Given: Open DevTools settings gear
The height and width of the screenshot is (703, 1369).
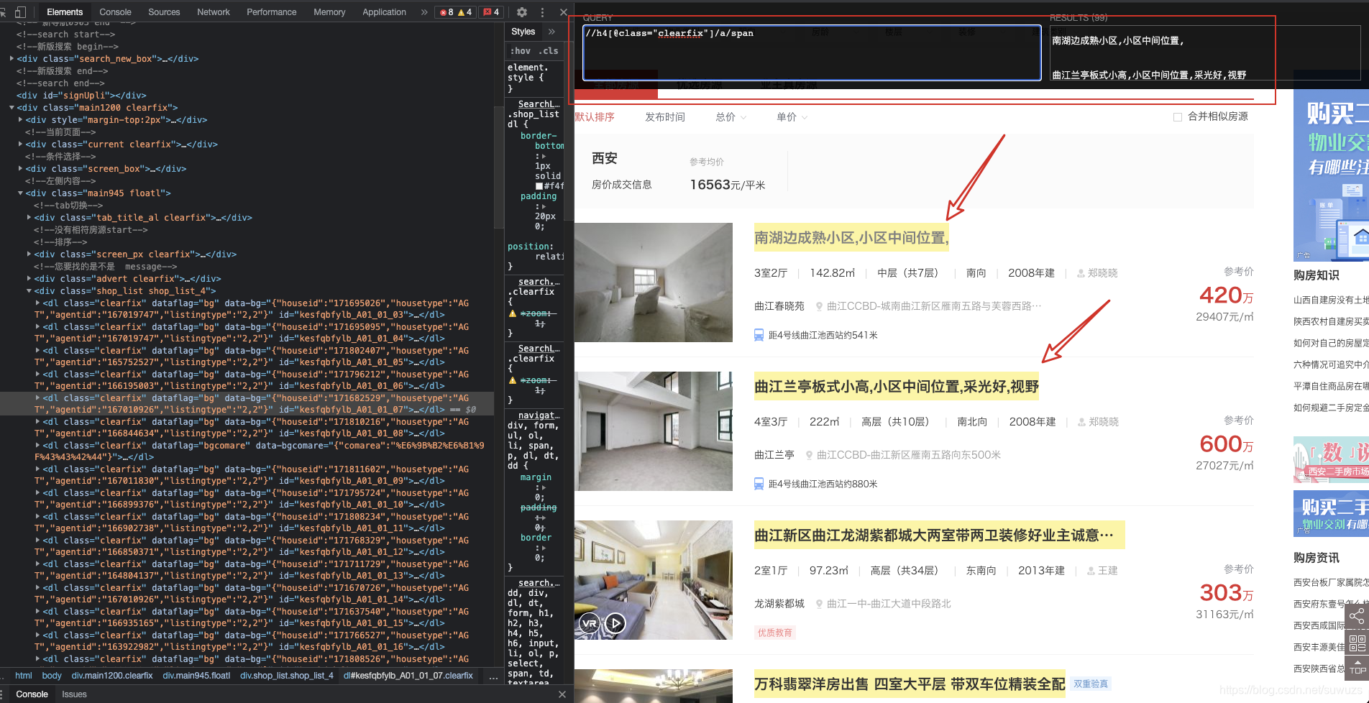Looking at the screenshot, I should click(522, 12).
